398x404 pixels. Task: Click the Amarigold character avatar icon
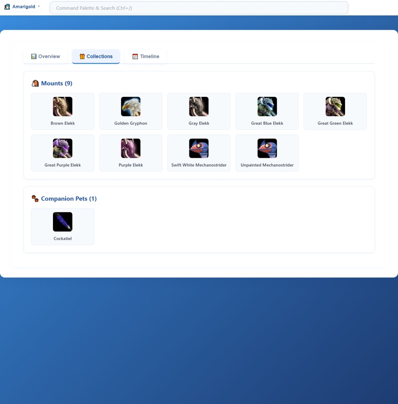click(7, 7)
